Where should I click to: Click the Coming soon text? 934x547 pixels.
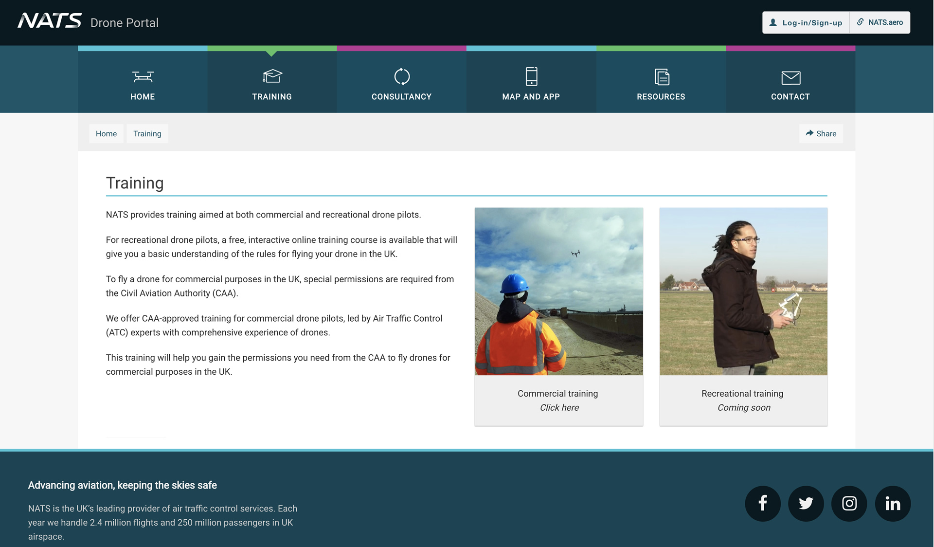click(744, 407)
